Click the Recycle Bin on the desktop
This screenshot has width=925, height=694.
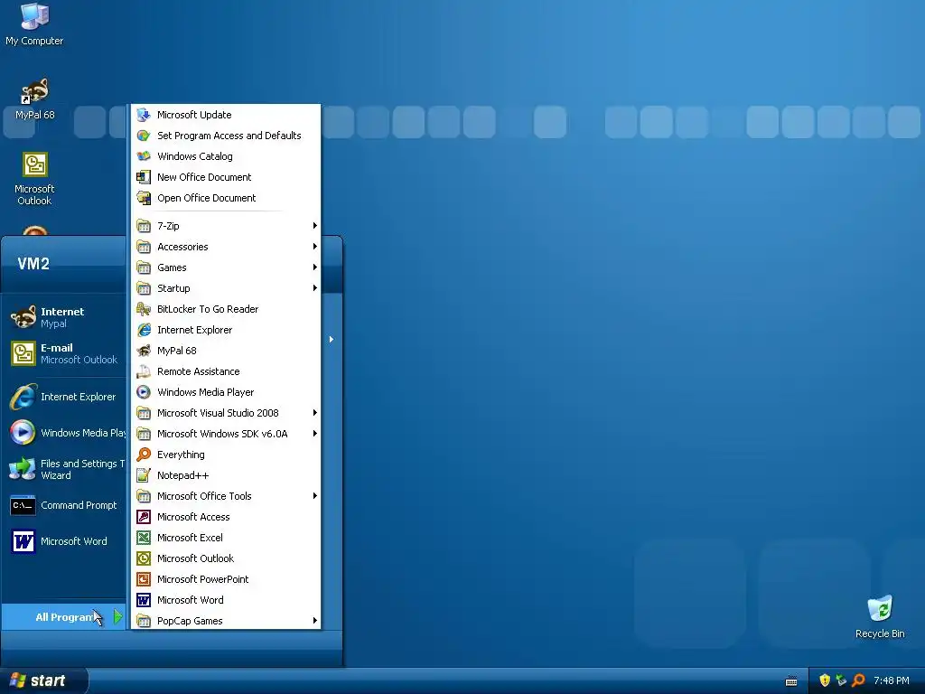click(880, 616)
